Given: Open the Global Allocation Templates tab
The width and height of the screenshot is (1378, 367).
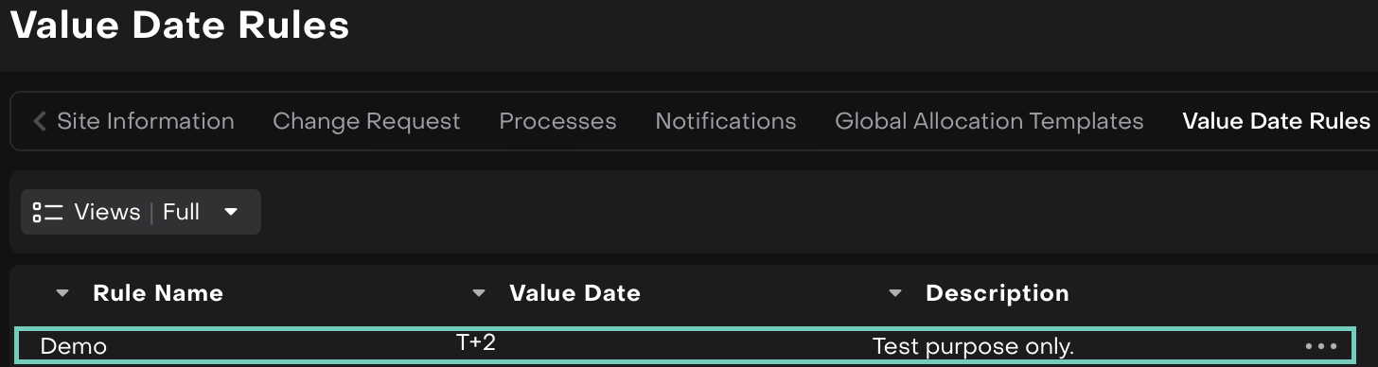Looking at the screenshot, I should pos(989,121).
